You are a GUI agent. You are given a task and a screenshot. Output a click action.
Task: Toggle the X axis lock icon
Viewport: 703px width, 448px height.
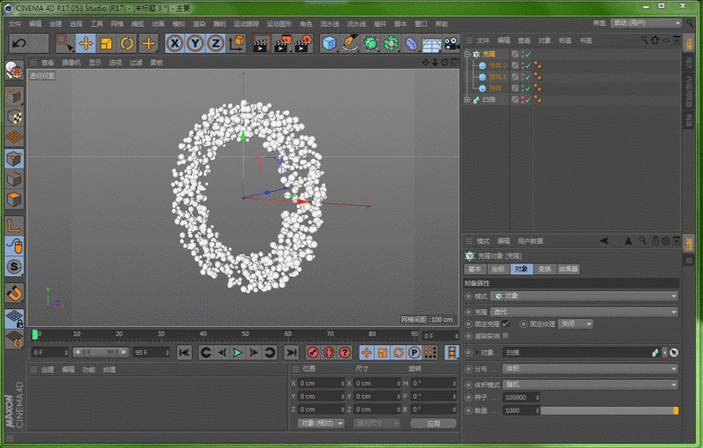pos(174,43)
